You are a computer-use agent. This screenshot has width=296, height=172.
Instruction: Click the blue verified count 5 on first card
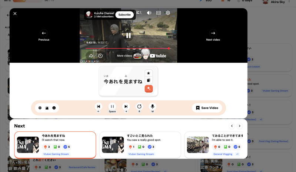(x=67, y=147)
